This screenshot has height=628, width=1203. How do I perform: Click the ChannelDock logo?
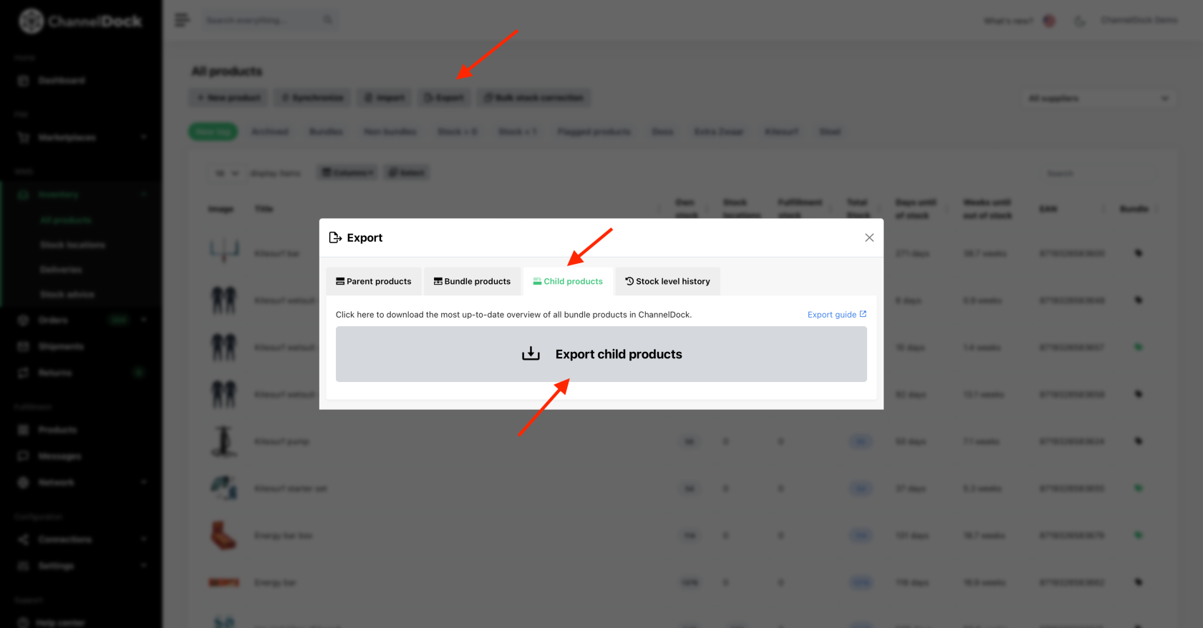tap(80, 21)
